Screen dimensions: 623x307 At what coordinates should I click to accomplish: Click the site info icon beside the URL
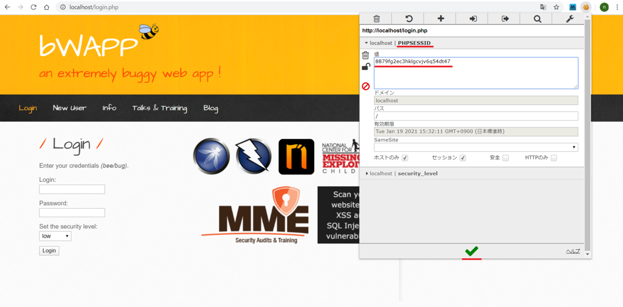click(x=62, y=7)
